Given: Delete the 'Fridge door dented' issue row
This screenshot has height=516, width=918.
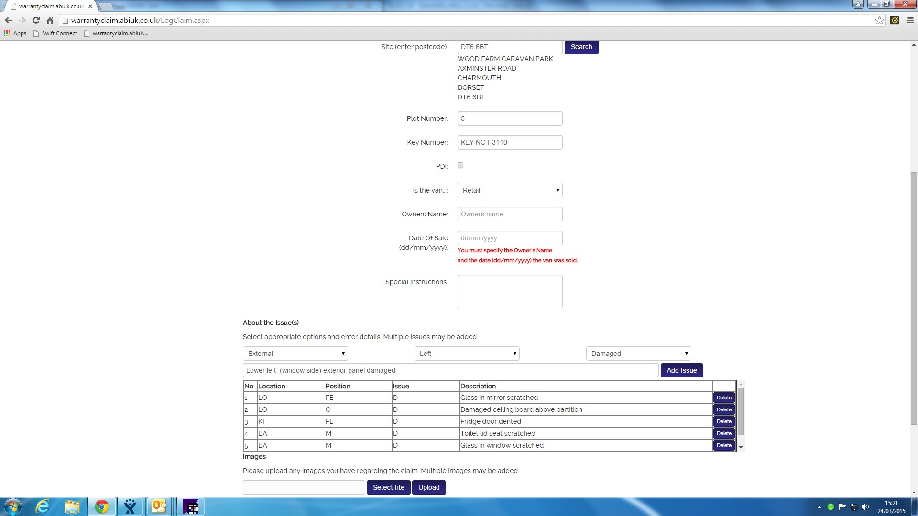Looking at the screenshot, I should [x=723, y=421].
